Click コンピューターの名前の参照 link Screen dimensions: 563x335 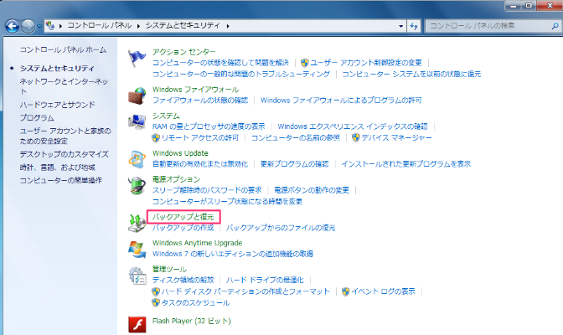[x=295, y=138]
